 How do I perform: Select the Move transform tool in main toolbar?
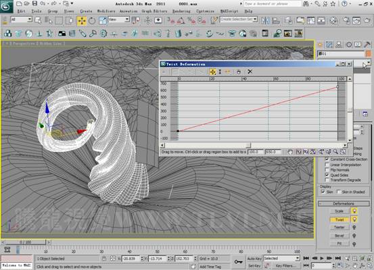click(82, 21)
